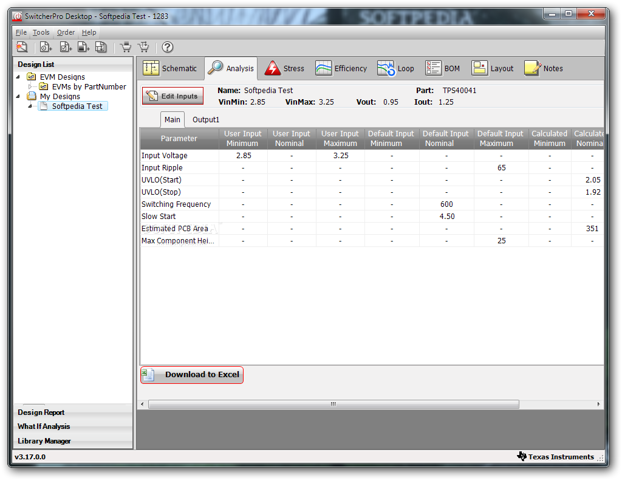Click the Parameter column header

click(x=179, y=138)
